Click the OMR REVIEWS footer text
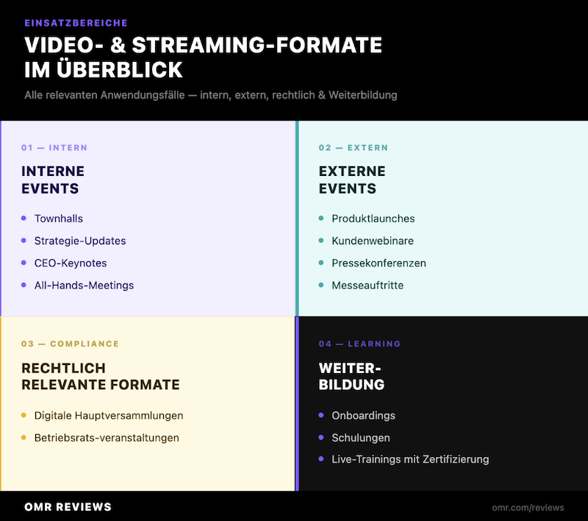The width and height of the screenshot is (588, 521). point(66,507)
